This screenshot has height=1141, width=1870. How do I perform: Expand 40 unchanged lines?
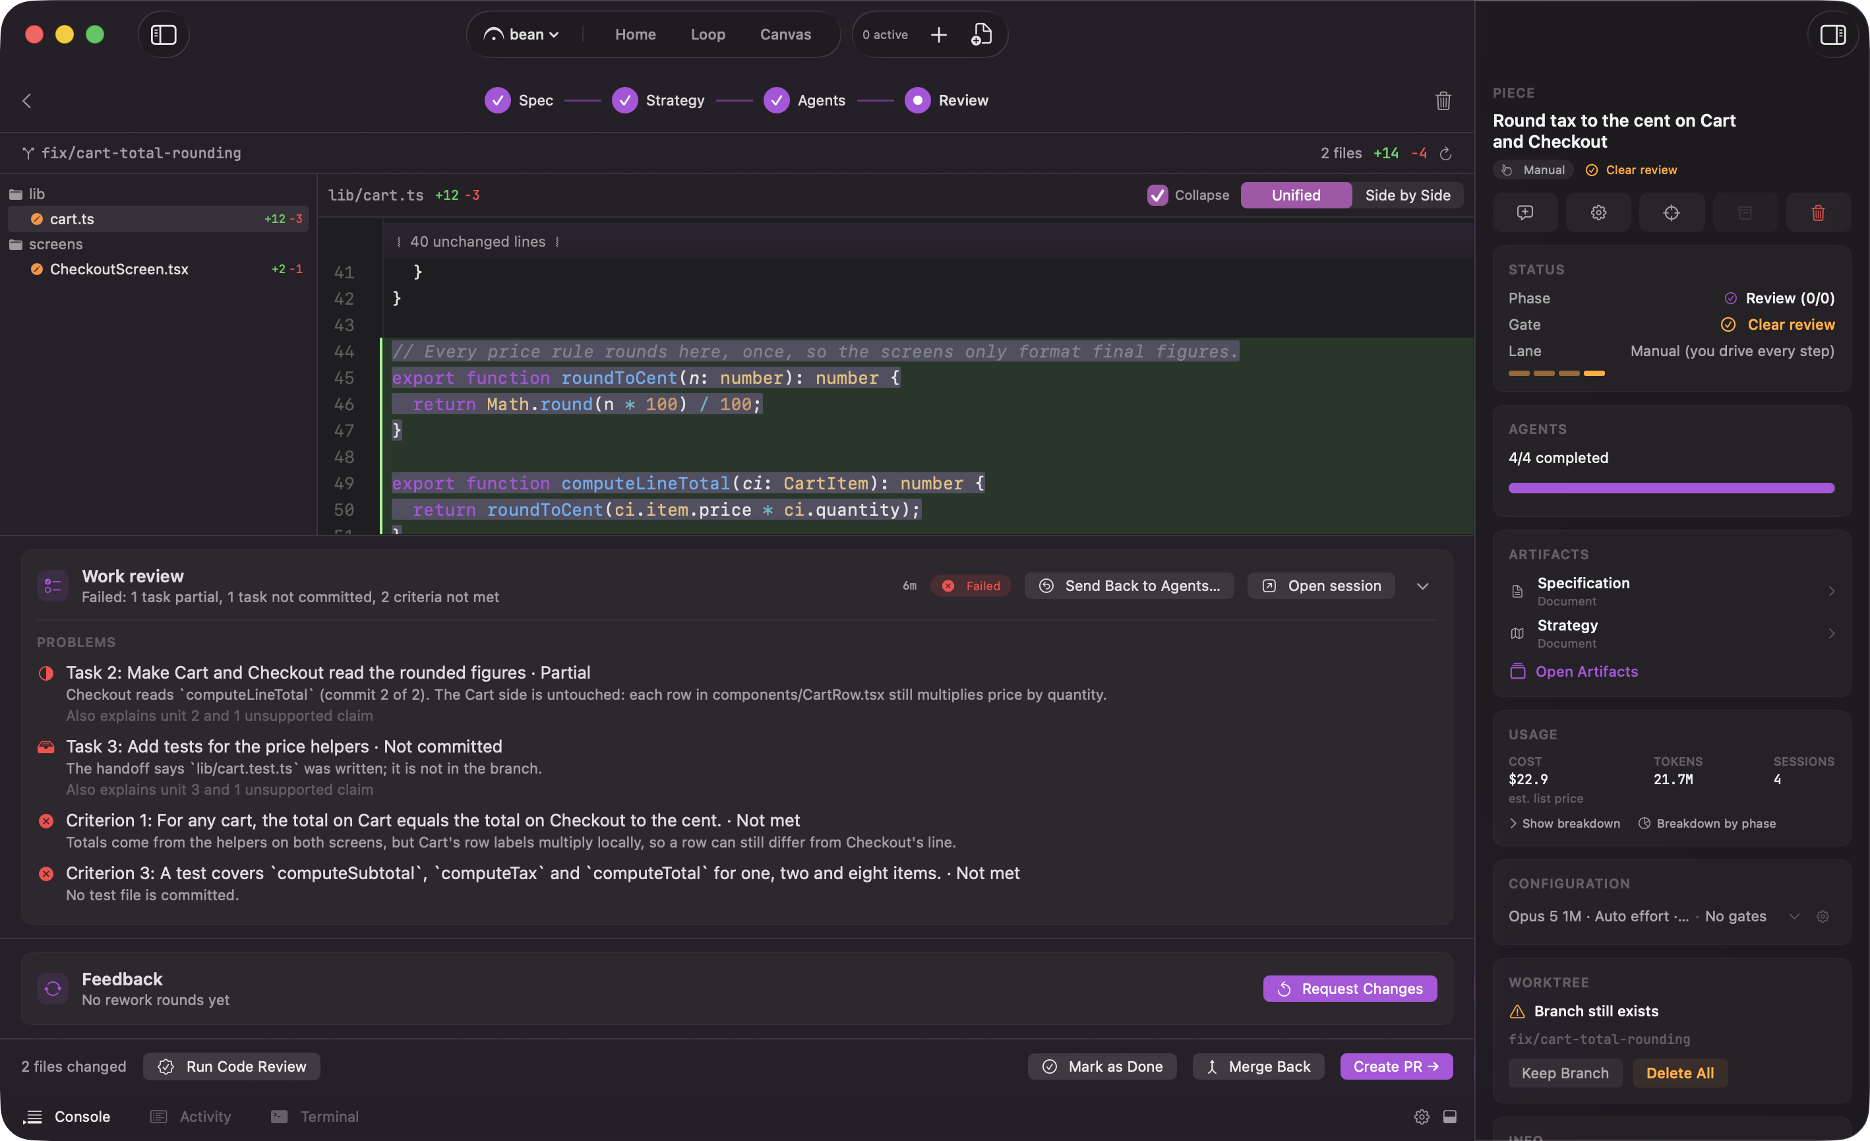[477, 241]
